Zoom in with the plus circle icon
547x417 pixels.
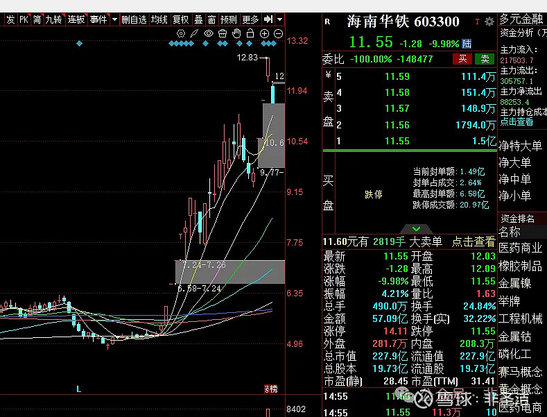tap(264, 33)
